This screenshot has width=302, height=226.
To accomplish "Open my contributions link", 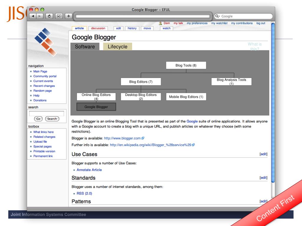I will pyautogui.click(x=242, y=23).
